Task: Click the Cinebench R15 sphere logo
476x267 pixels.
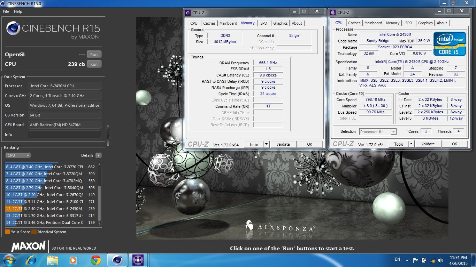Action: (13, 29)
